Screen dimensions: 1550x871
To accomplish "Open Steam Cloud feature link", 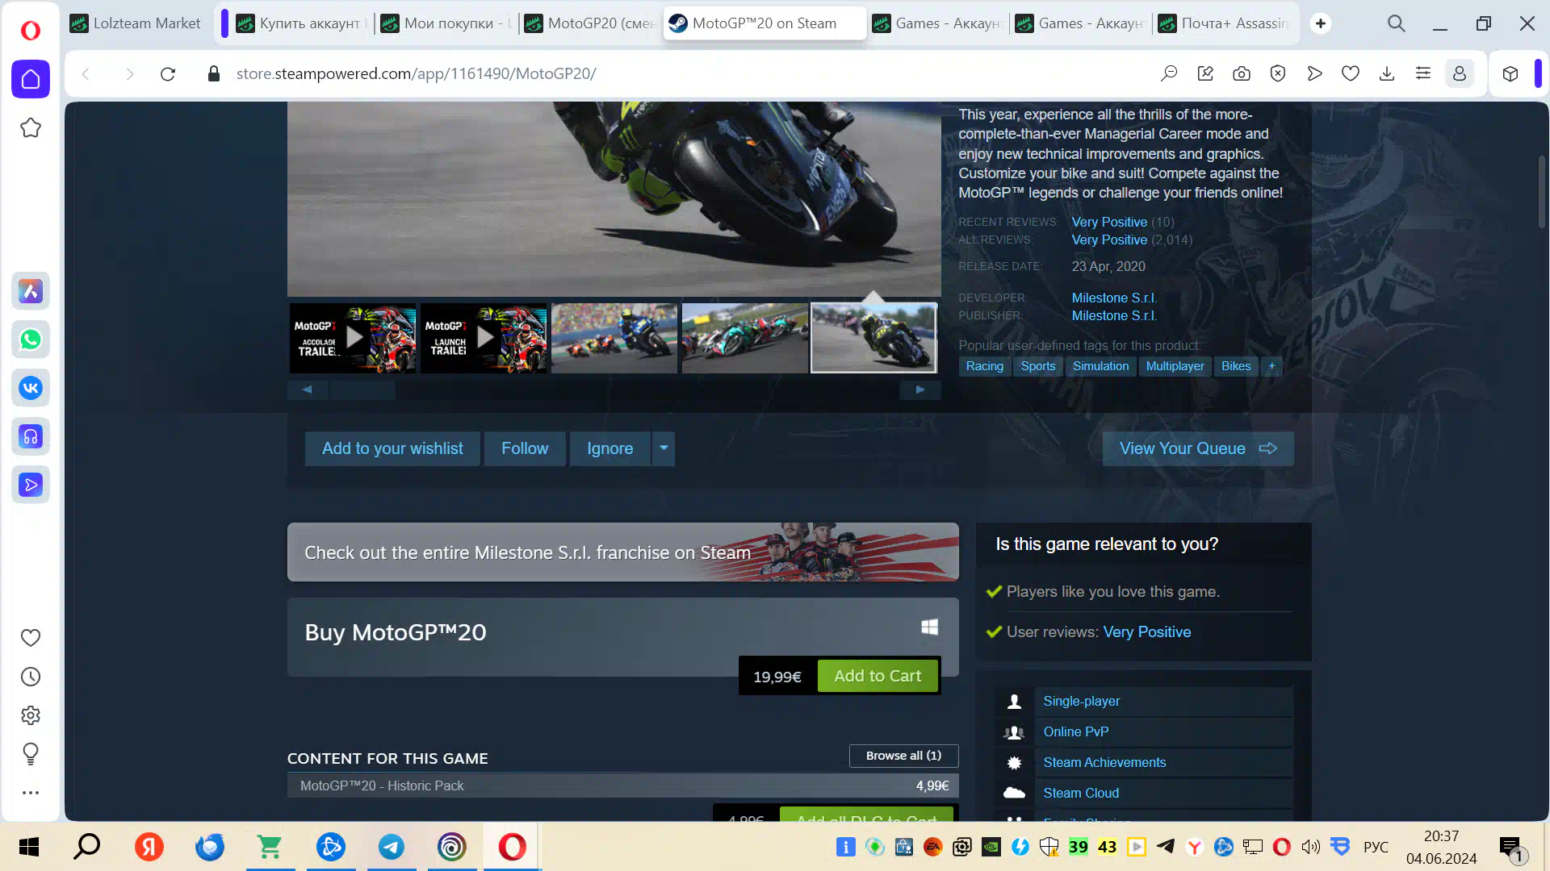I will point(1081,794).
